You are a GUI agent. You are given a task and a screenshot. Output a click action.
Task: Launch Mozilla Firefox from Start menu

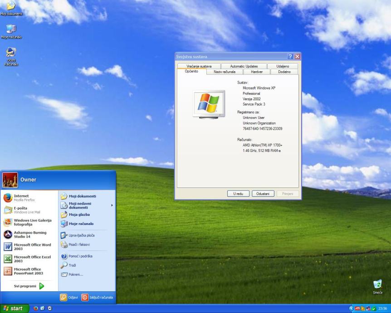(x=30, y=198)
